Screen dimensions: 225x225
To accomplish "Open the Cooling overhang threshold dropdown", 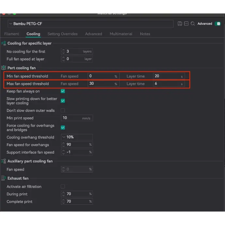I will click(x=77, y=137).
